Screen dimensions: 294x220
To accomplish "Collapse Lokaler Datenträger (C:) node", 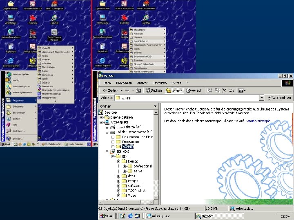I will (107, 132).
